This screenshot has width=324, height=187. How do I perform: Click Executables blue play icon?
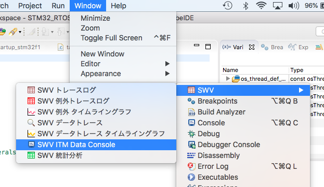pyautogui.click(x=191, y=177)
